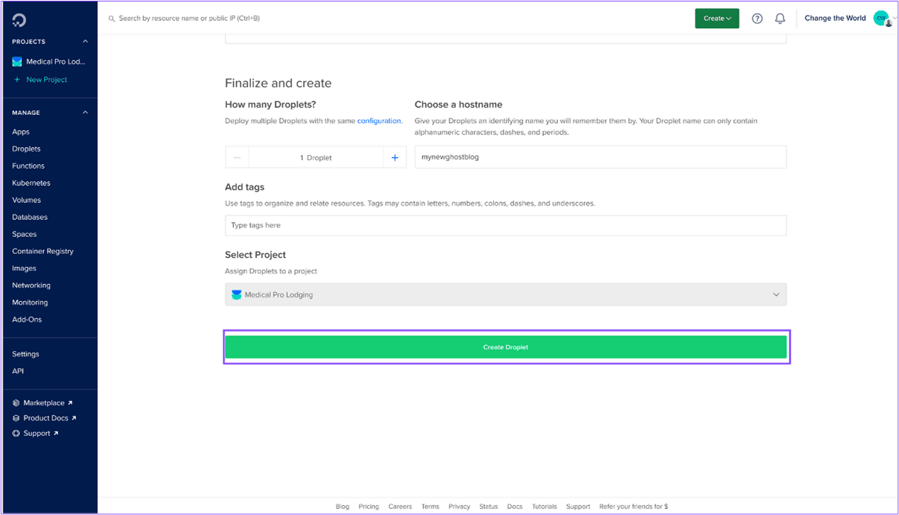Open the green Create dropdown button
Viewport: 899px width, 515px height.
[717, 18]
